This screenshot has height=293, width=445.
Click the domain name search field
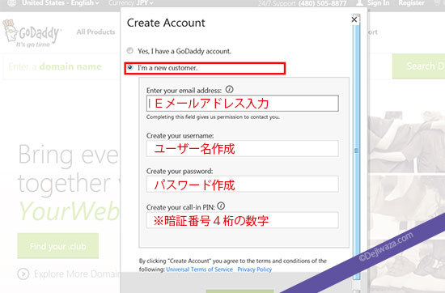click(61, 66)
